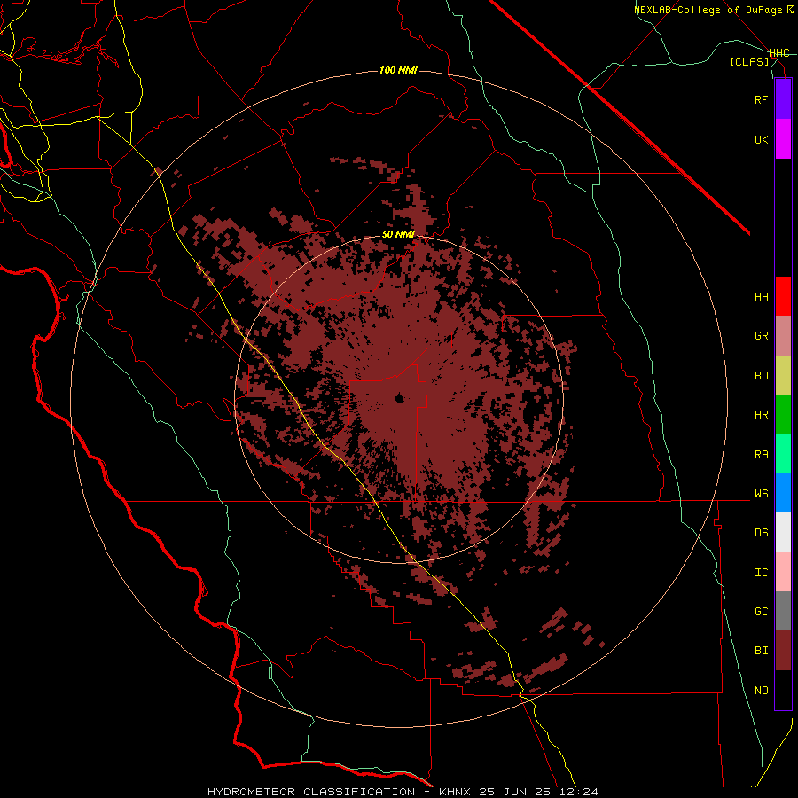The image size is (798, 798).
Task: Click the 100 NMI range ring label
Action: [398, 70]
